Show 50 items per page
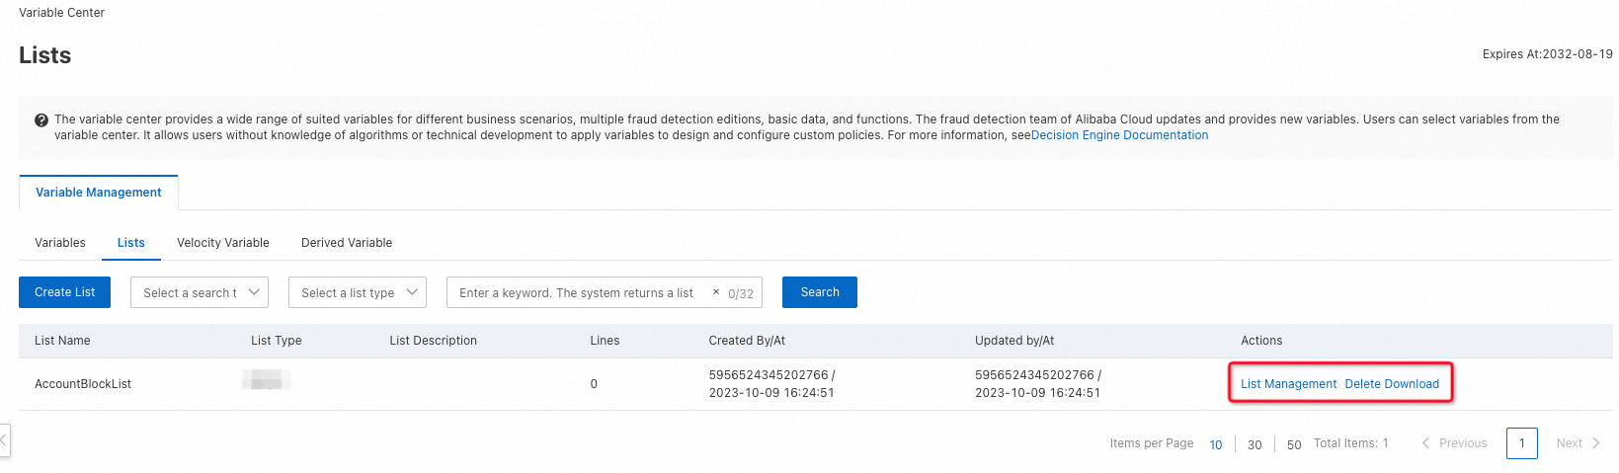The image size is (1619, 473). pyautogui.click(x=1294, y=444)
